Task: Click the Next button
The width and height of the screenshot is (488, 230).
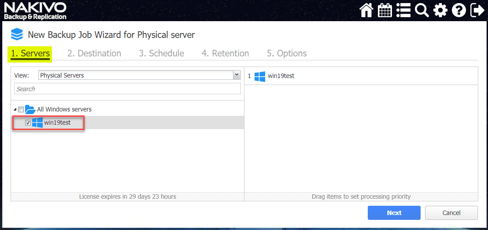Action: pos(394,213)
